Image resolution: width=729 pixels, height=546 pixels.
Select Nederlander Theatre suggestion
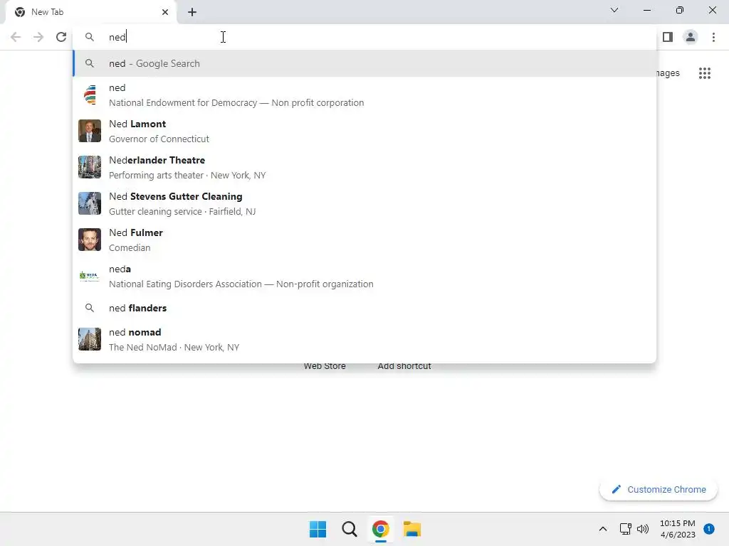pos(364,168)
